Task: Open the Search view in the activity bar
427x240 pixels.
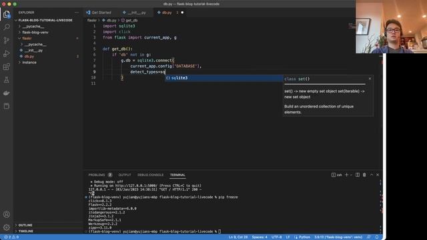Action: tap(7, 27)
